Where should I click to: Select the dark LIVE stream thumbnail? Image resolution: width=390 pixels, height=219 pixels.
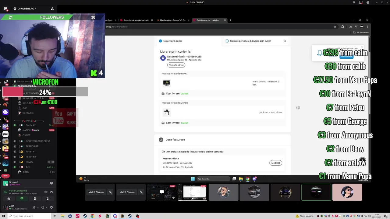click(x=161, y=192)
